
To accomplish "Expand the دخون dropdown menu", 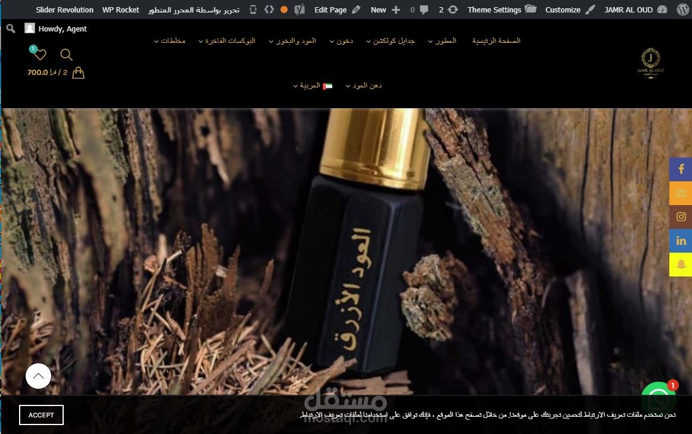I will (x=341, y=41).
